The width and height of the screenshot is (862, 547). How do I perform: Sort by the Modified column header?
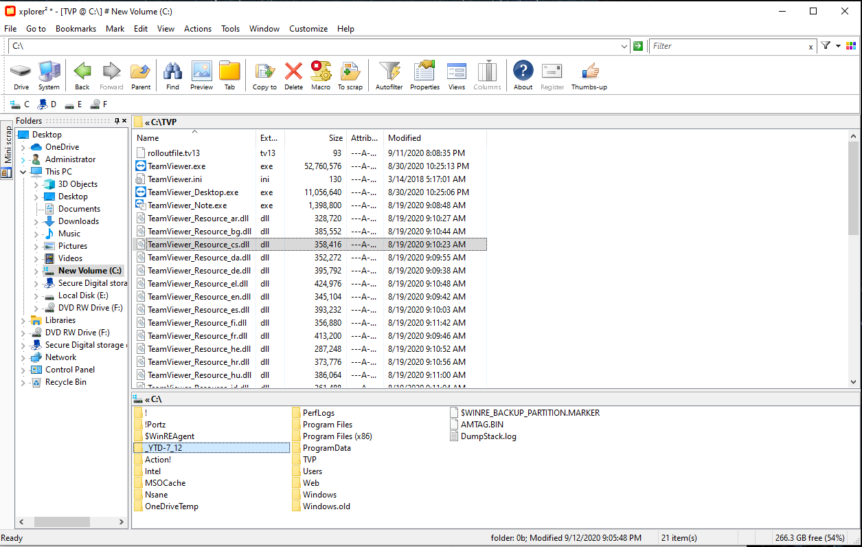435,137
